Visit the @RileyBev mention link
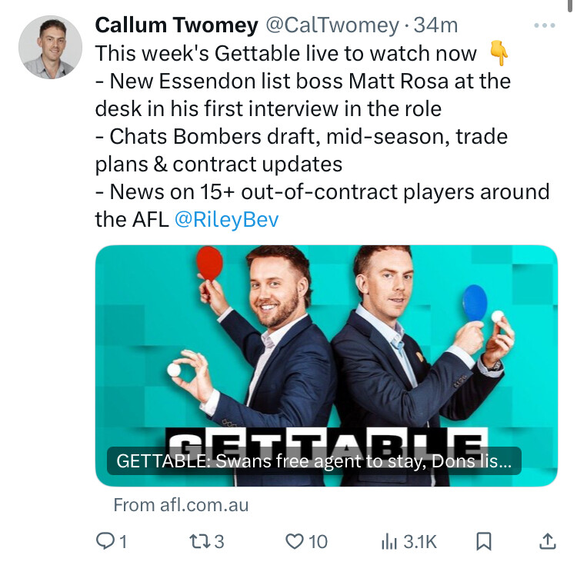 click(227, 219)
